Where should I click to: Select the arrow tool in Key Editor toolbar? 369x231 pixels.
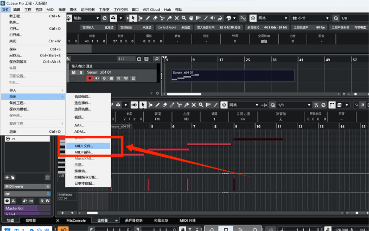(143, 105)
